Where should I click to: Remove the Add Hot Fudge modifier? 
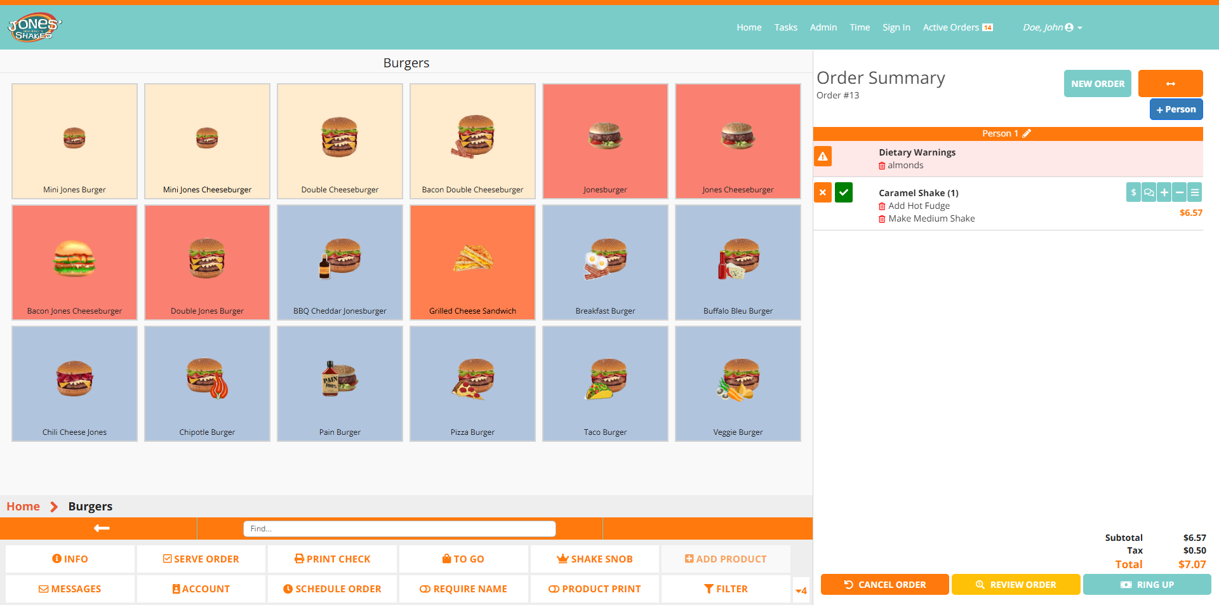point(882,206)
